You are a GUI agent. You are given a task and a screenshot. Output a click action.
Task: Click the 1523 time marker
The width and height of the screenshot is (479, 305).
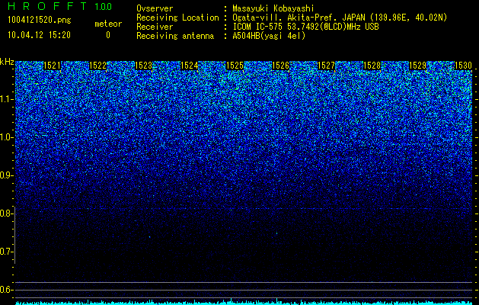point(144,66)
